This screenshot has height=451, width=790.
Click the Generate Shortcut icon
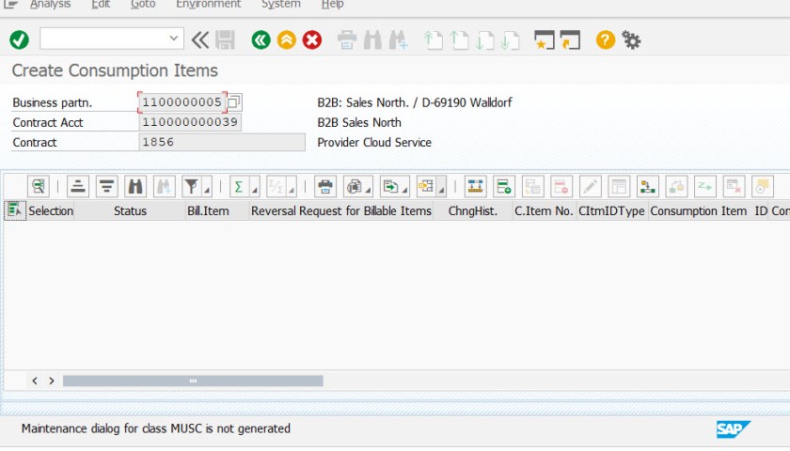(570, 39)
